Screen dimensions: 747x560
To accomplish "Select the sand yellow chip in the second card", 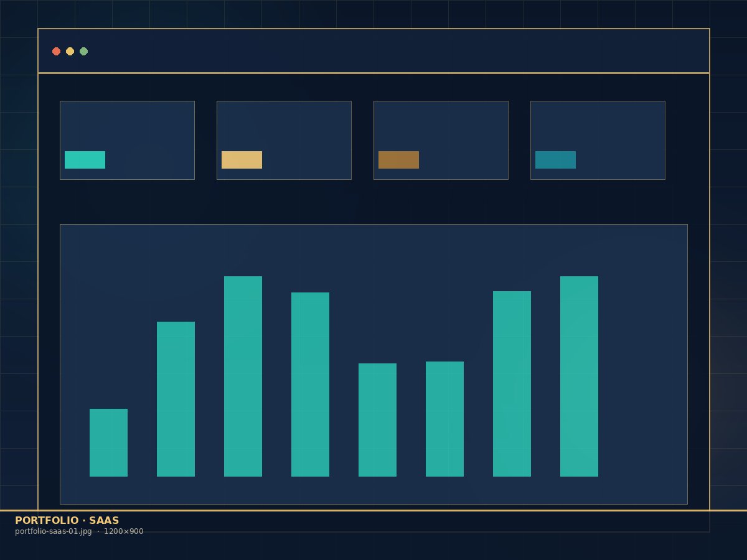I will click(x=242, y=160).
